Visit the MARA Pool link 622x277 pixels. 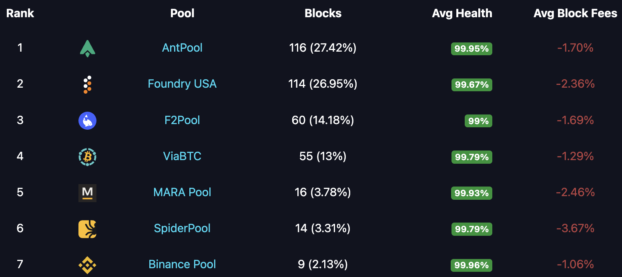pos(182,192)
